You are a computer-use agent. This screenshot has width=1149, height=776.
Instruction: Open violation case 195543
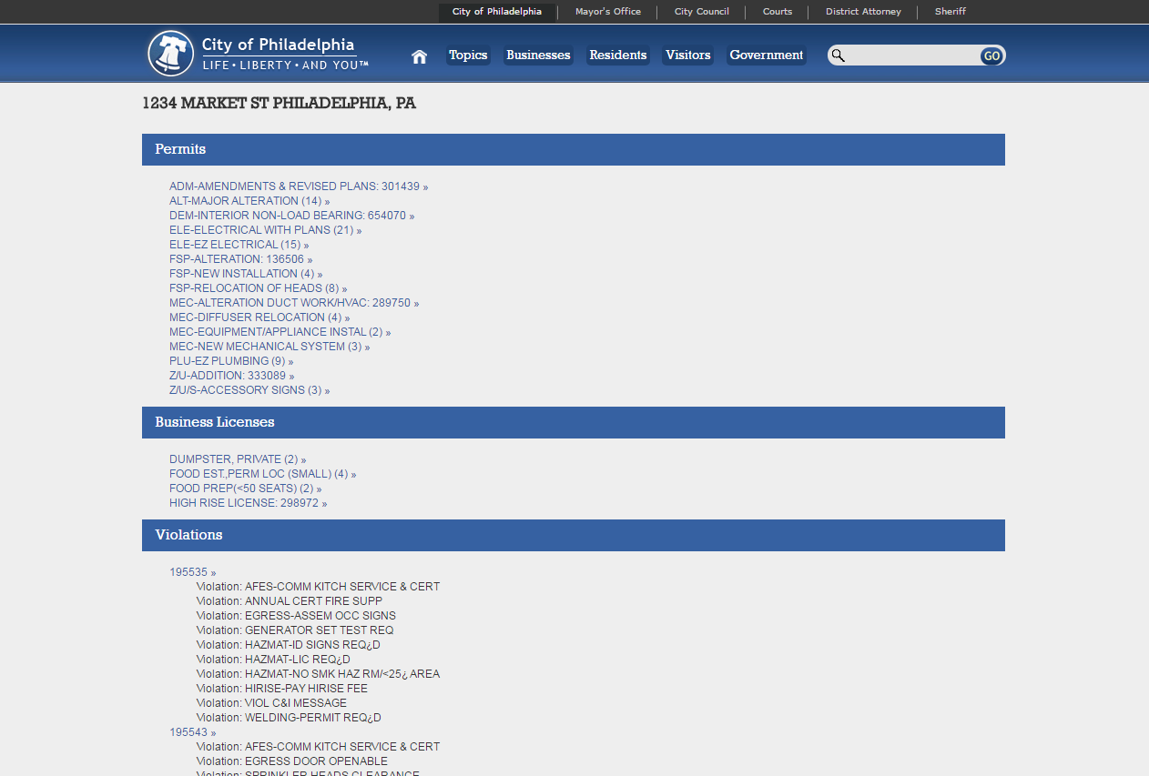click(x=192, y=732)
